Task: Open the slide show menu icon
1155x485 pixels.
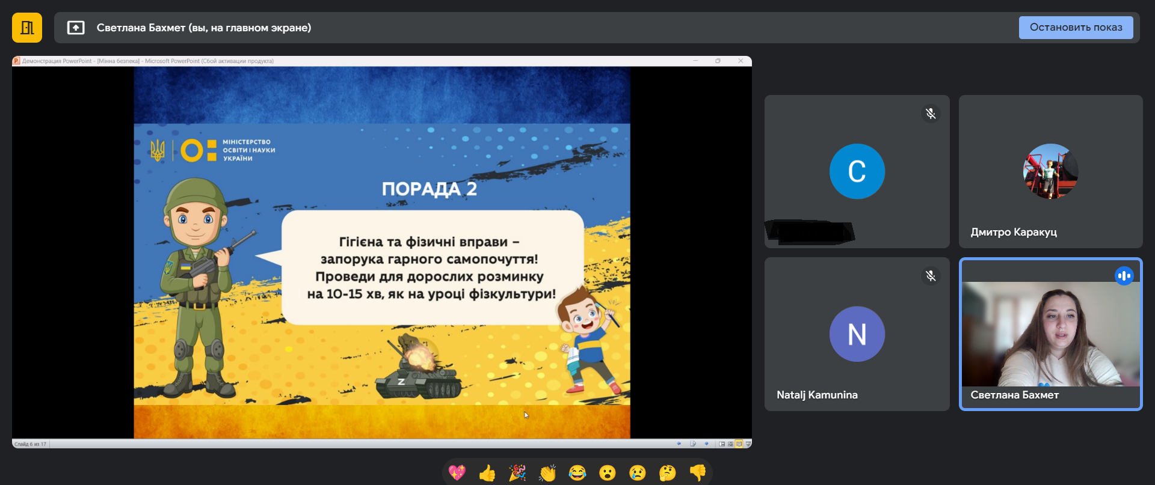Action: point(693,444)
